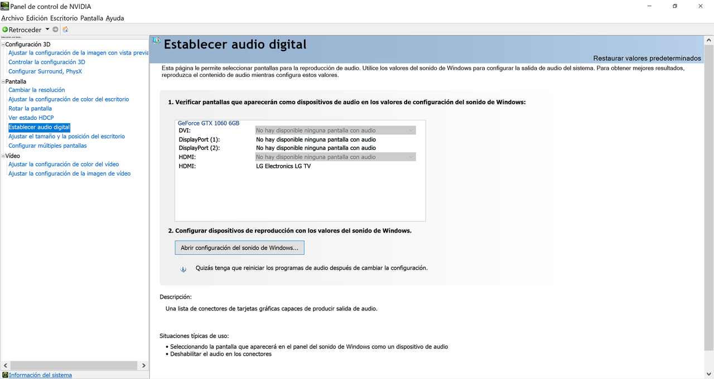Click the NVIDIA logo in the title bar

tap(5, 6)
